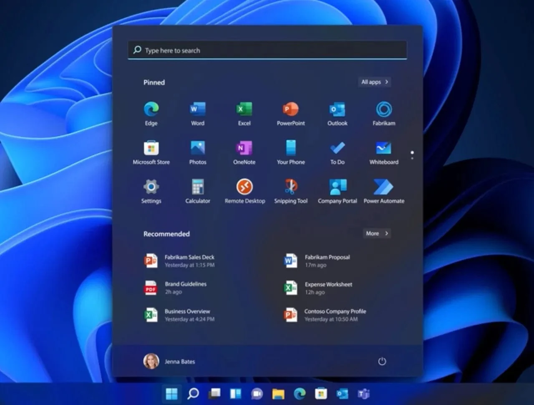Open the Calculator app
The height and width of the screenshot is (405, 534).
(198, 191)
